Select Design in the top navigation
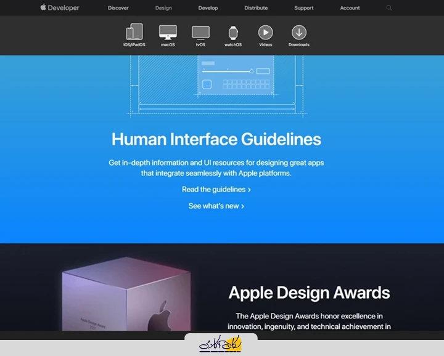Image resolution: width=444 pixels, height=356 pixels. (x=163, y=8)
